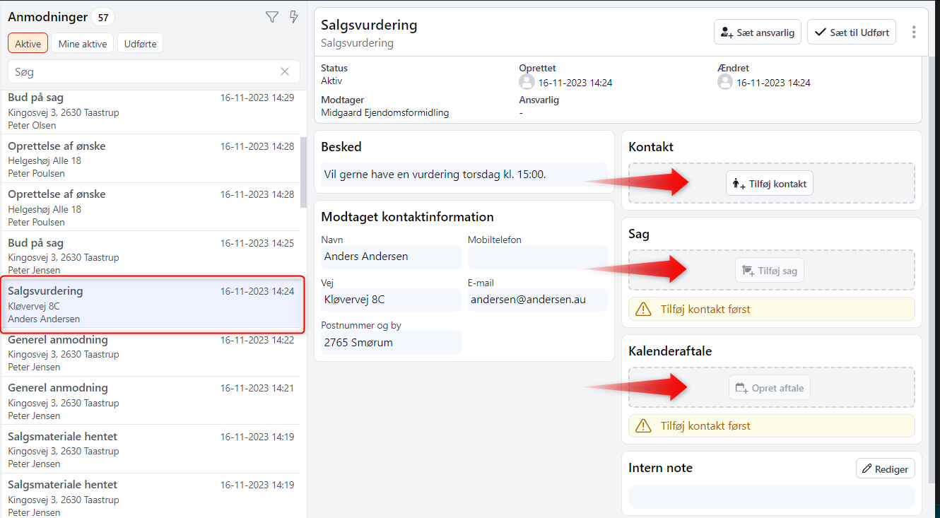Screen dimensions: 940x518
Task: Click warning icon under Sag section
Action: click(643, 309)
